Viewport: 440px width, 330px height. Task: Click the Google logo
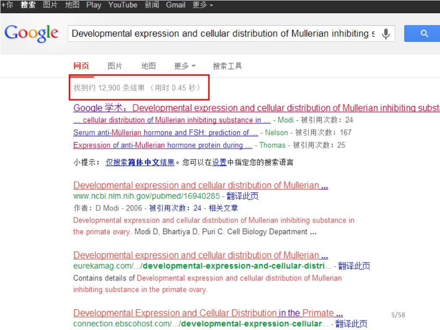pyautogui.click(x=31, y=34)
